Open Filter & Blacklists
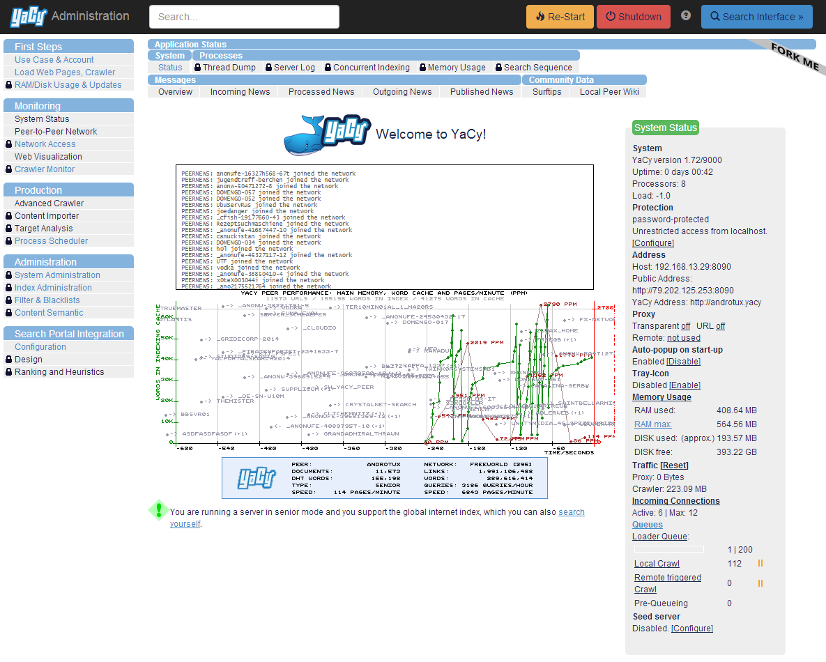Screen dimensions: 826x662 tap(47, 301)
